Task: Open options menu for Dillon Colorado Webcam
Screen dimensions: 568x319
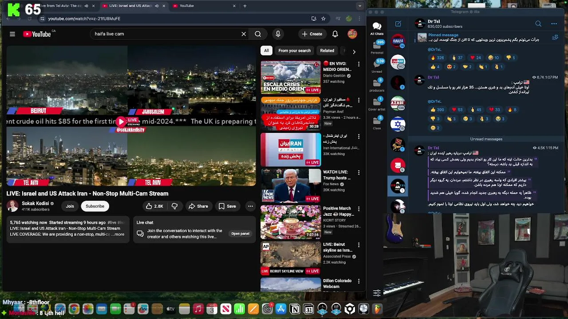Action: coord(359,281)
